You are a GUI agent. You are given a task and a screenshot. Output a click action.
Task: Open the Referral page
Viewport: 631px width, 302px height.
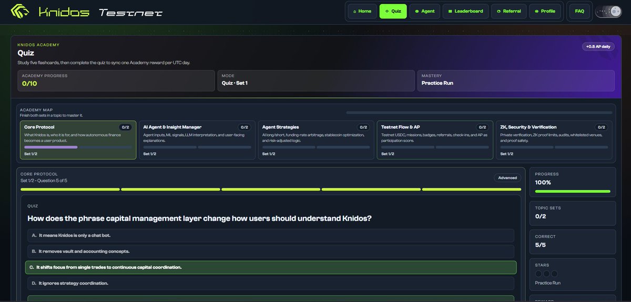point(508,11)
